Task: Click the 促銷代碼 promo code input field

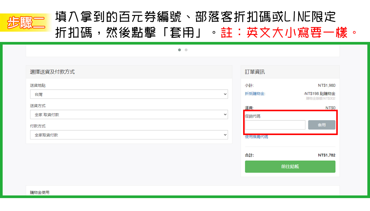Action: [x=275, y=125]
